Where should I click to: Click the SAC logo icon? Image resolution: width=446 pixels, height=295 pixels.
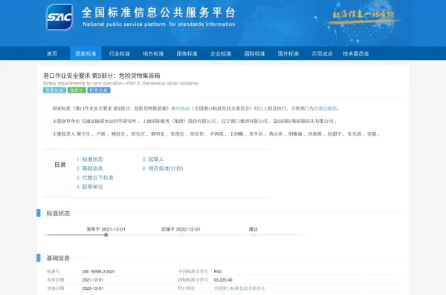[59, 17]
